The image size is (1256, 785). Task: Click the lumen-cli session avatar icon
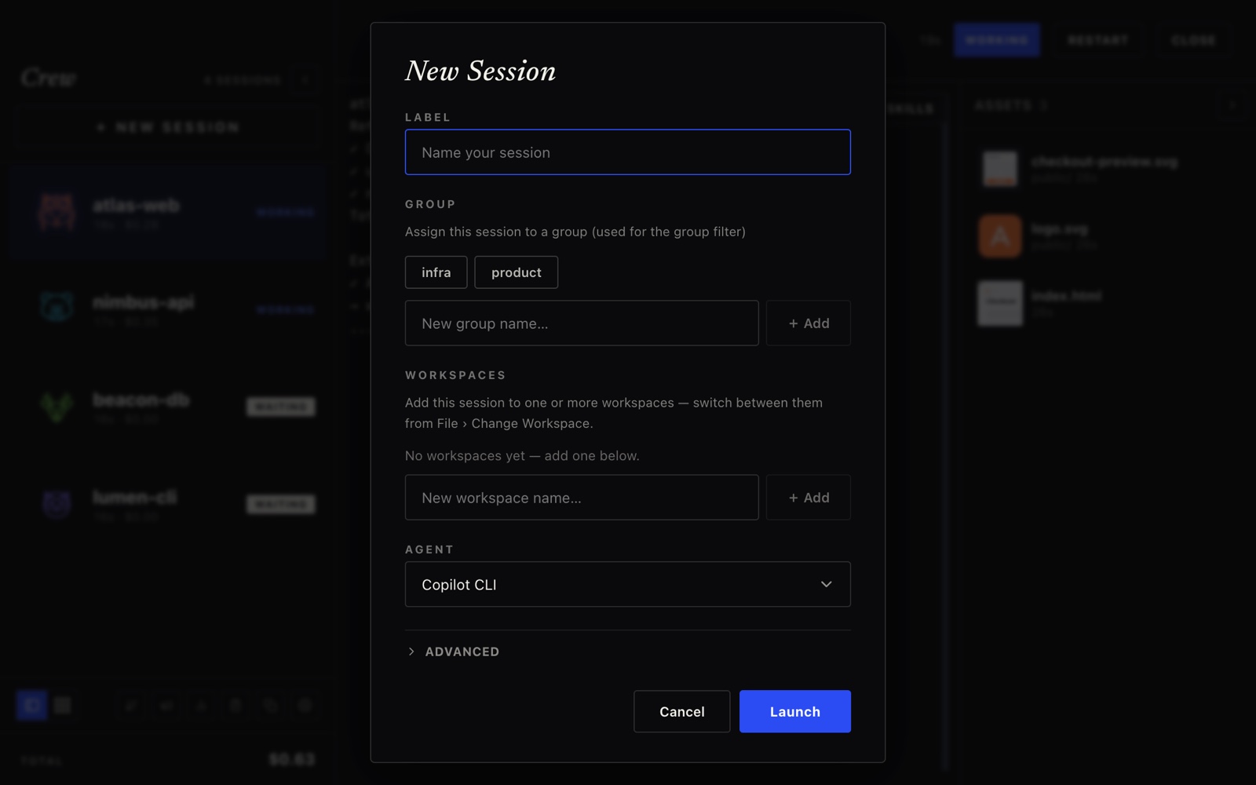(x=57, y=503)
